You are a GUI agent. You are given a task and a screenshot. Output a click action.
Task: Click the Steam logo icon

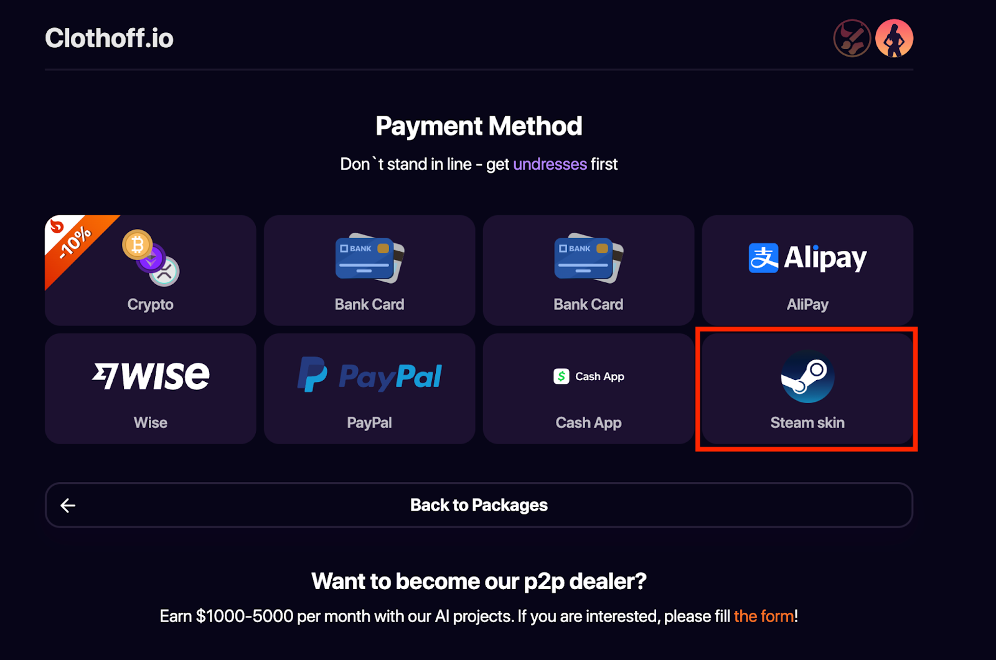tap(807, 376)
